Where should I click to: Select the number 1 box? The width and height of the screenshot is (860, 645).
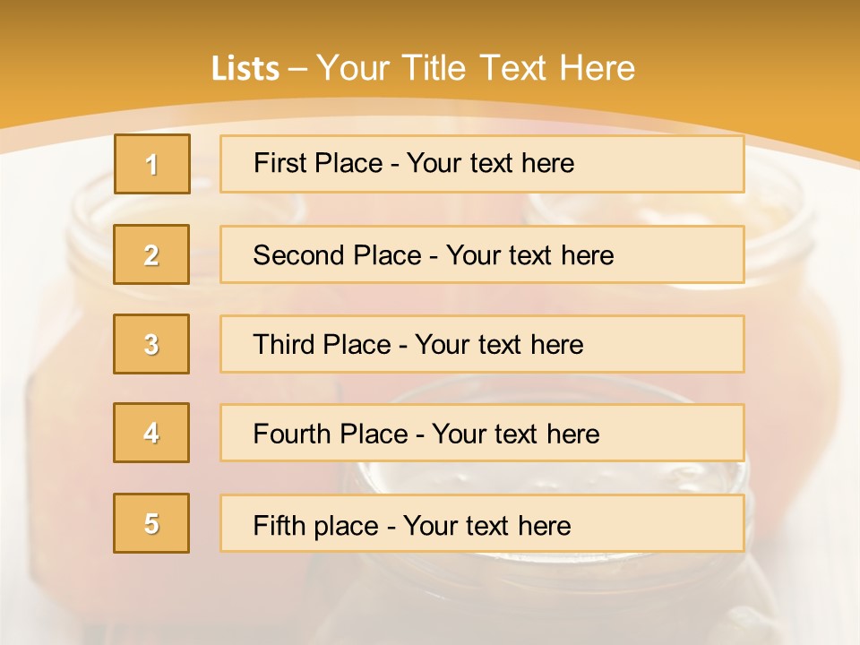click(x=152, y=164)
